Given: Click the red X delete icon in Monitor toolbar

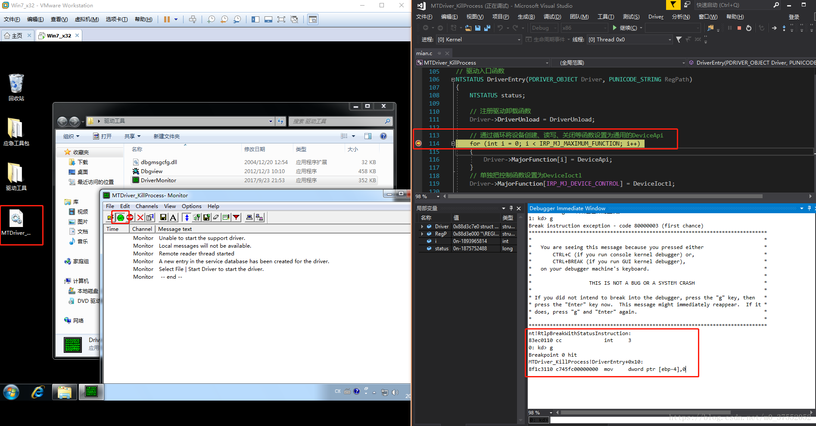Looking at the screenshot, I should [140, 218].
